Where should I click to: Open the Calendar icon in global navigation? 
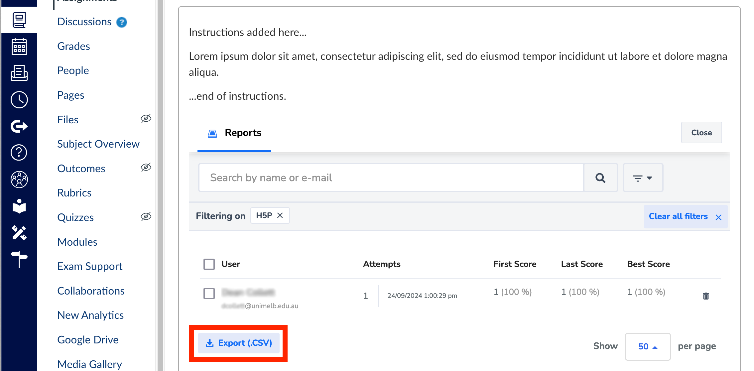(19, 47)
